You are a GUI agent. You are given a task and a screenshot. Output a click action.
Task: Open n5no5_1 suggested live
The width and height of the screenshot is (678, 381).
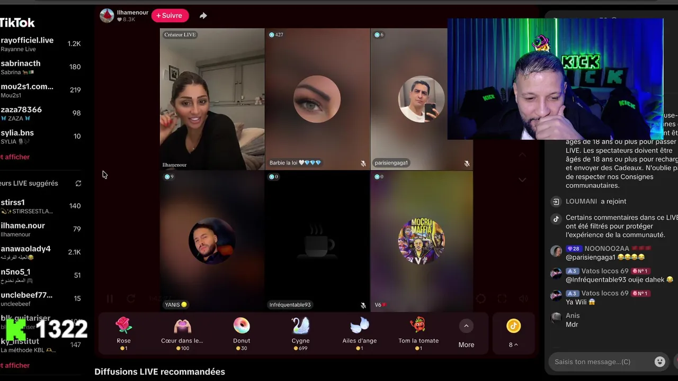pyautogui.click(x=41, y=276)
